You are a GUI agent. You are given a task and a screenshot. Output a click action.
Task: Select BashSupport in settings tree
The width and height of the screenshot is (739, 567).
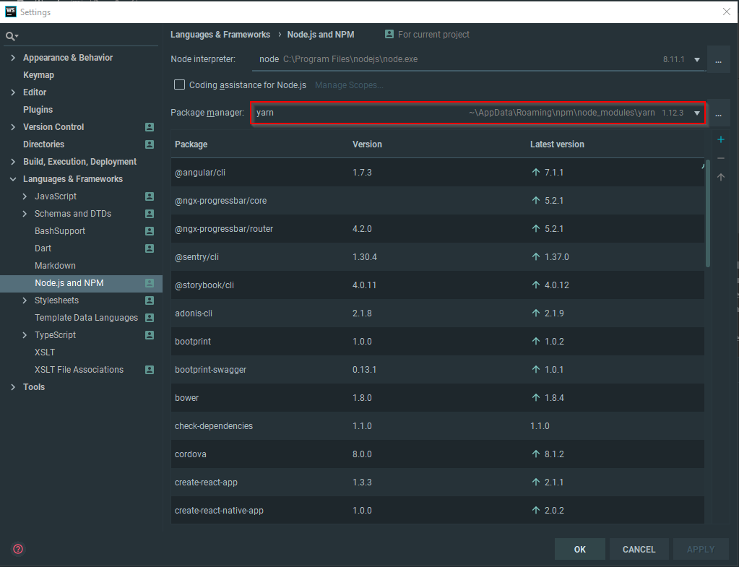[x=60, y=231]
